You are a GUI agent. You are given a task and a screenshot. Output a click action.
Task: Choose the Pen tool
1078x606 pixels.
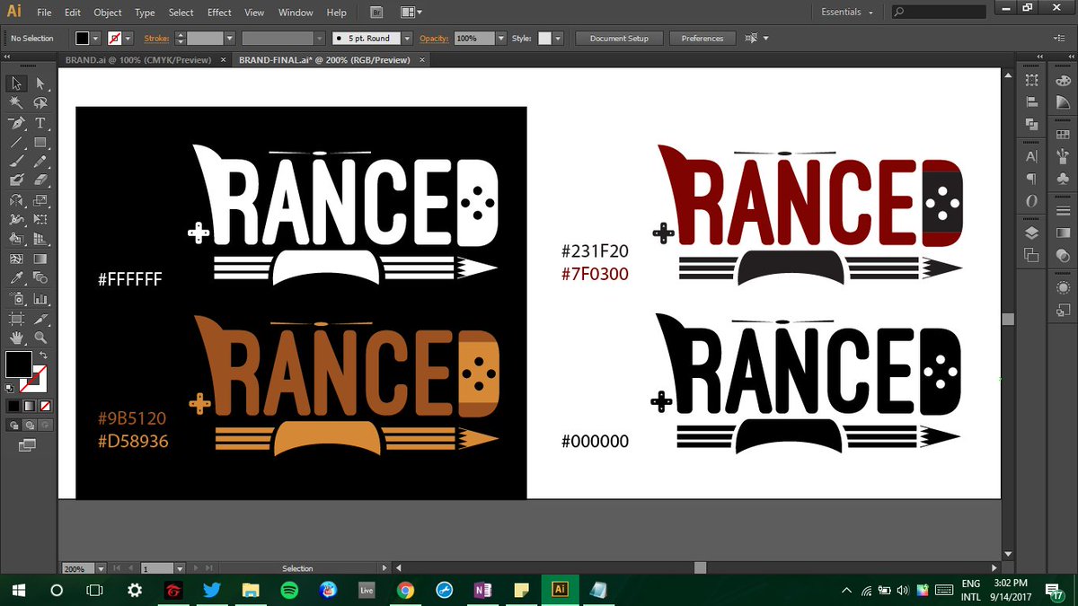pyautogui.click(x=16, y=123)
